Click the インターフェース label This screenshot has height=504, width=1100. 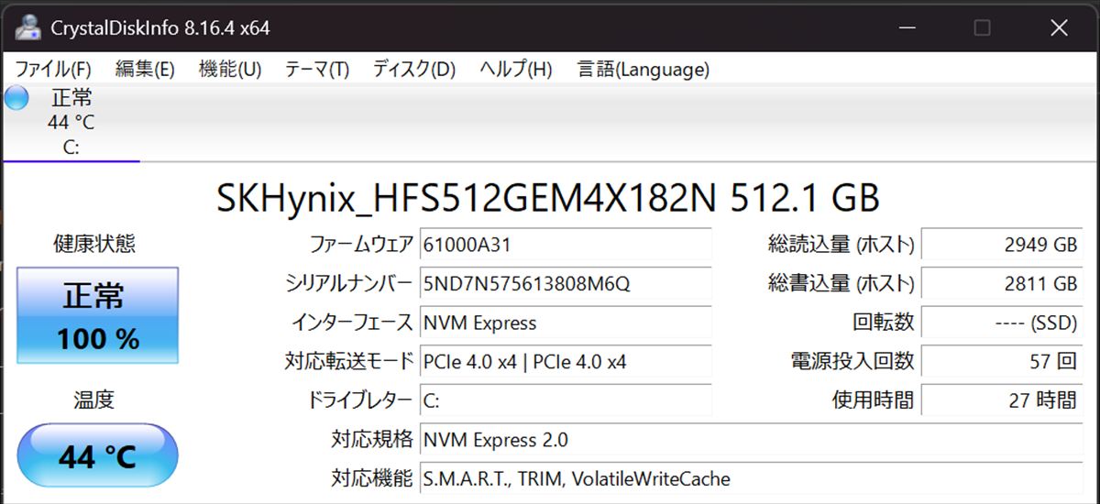click(352, 323)
